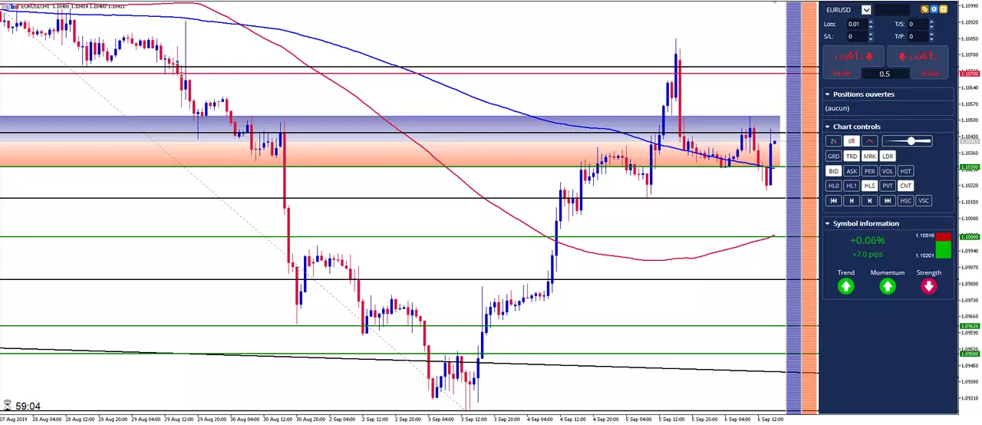The image size is (982, 425).
Task: Collapse the Symbol information section
Action: 828,223
